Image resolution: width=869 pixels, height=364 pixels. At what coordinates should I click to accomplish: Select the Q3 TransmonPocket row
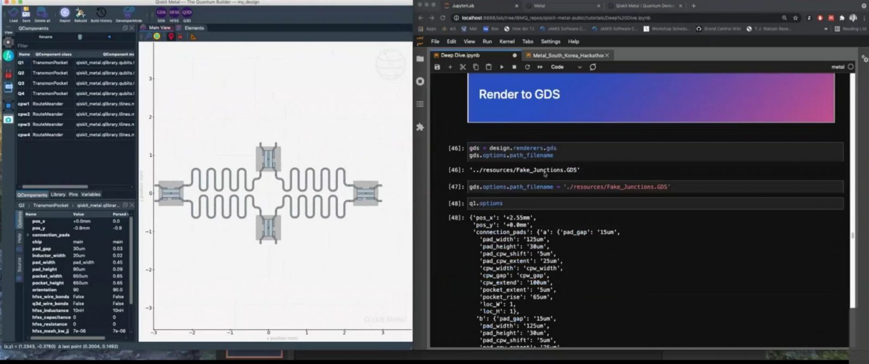pos(76,83)
